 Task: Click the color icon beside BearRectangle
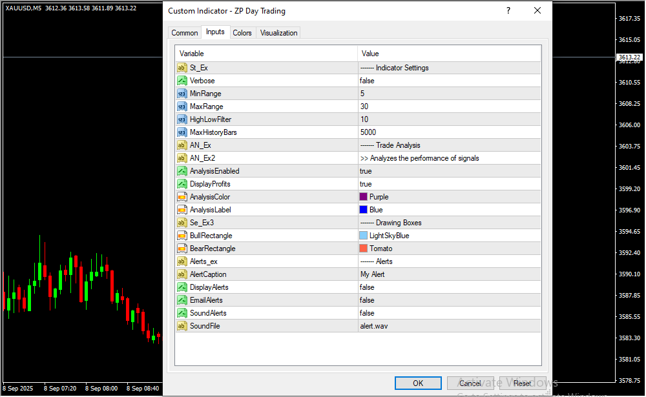pyautogui.click(x=182, y=249)
